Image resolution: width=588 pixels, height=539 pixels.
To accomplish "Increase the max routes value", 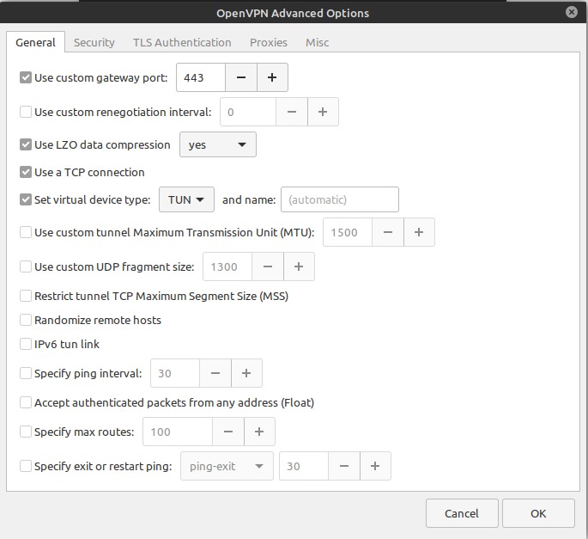I will (259, 432).
